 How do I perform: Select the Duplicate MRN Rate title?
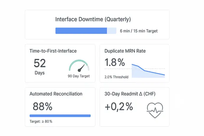[125, 51]
